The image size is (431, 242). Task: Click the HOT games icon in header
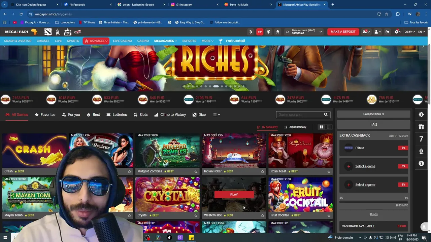pyautogui.click(x=68, y=32)
